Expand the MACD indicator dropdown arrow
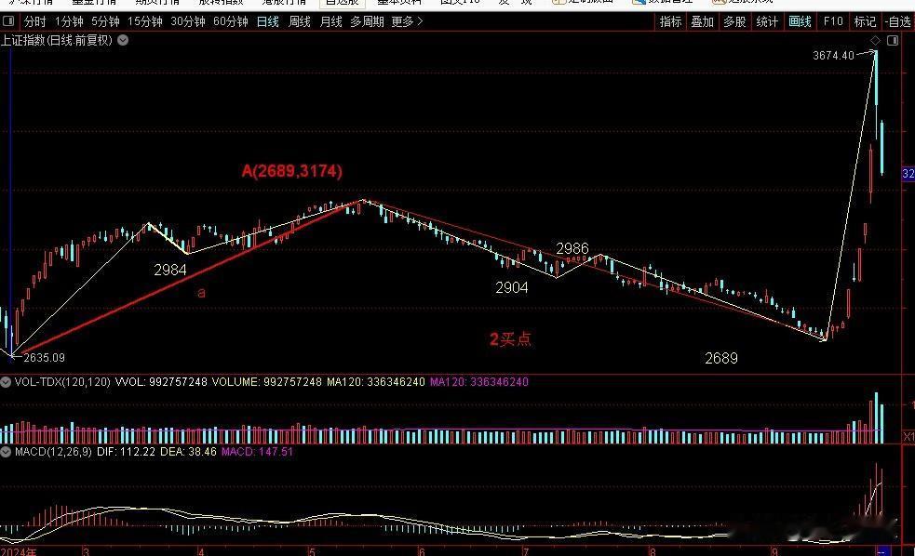This screenshot has width=915, height=556. pos(6,452)
